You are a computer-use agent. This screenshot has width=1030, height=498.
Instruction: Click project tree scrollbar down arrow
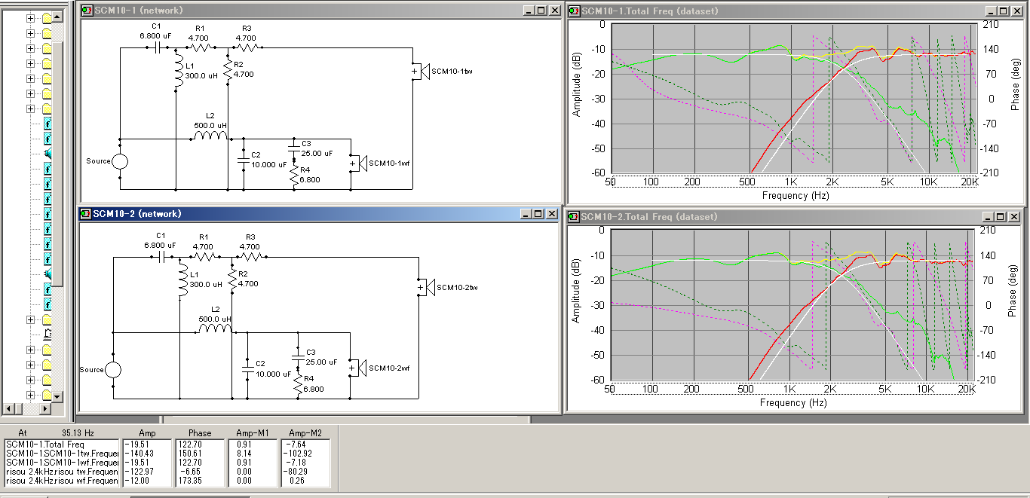click(57, 396)
